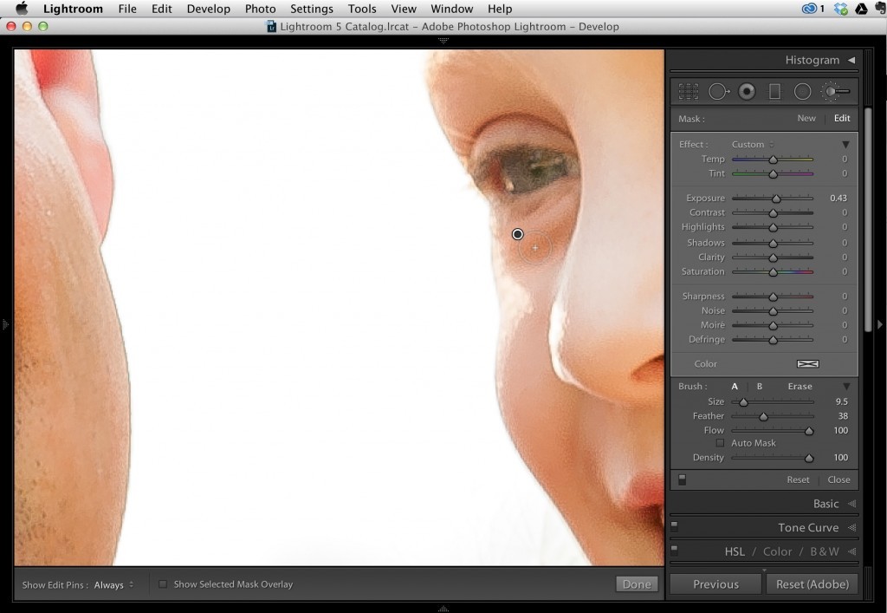Click the Clarity slider handle
Screen dimensions: 887x613
[773, 258]
